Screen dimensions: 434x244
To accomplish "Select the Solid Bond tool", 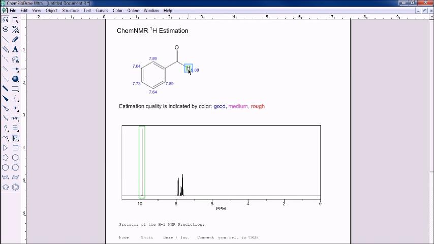I will click(x=6, y=39).
